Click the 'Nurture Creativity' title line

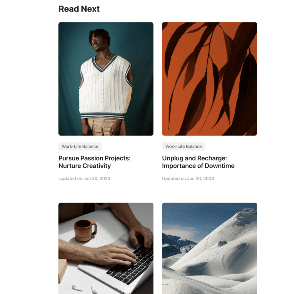coord(85,166)
